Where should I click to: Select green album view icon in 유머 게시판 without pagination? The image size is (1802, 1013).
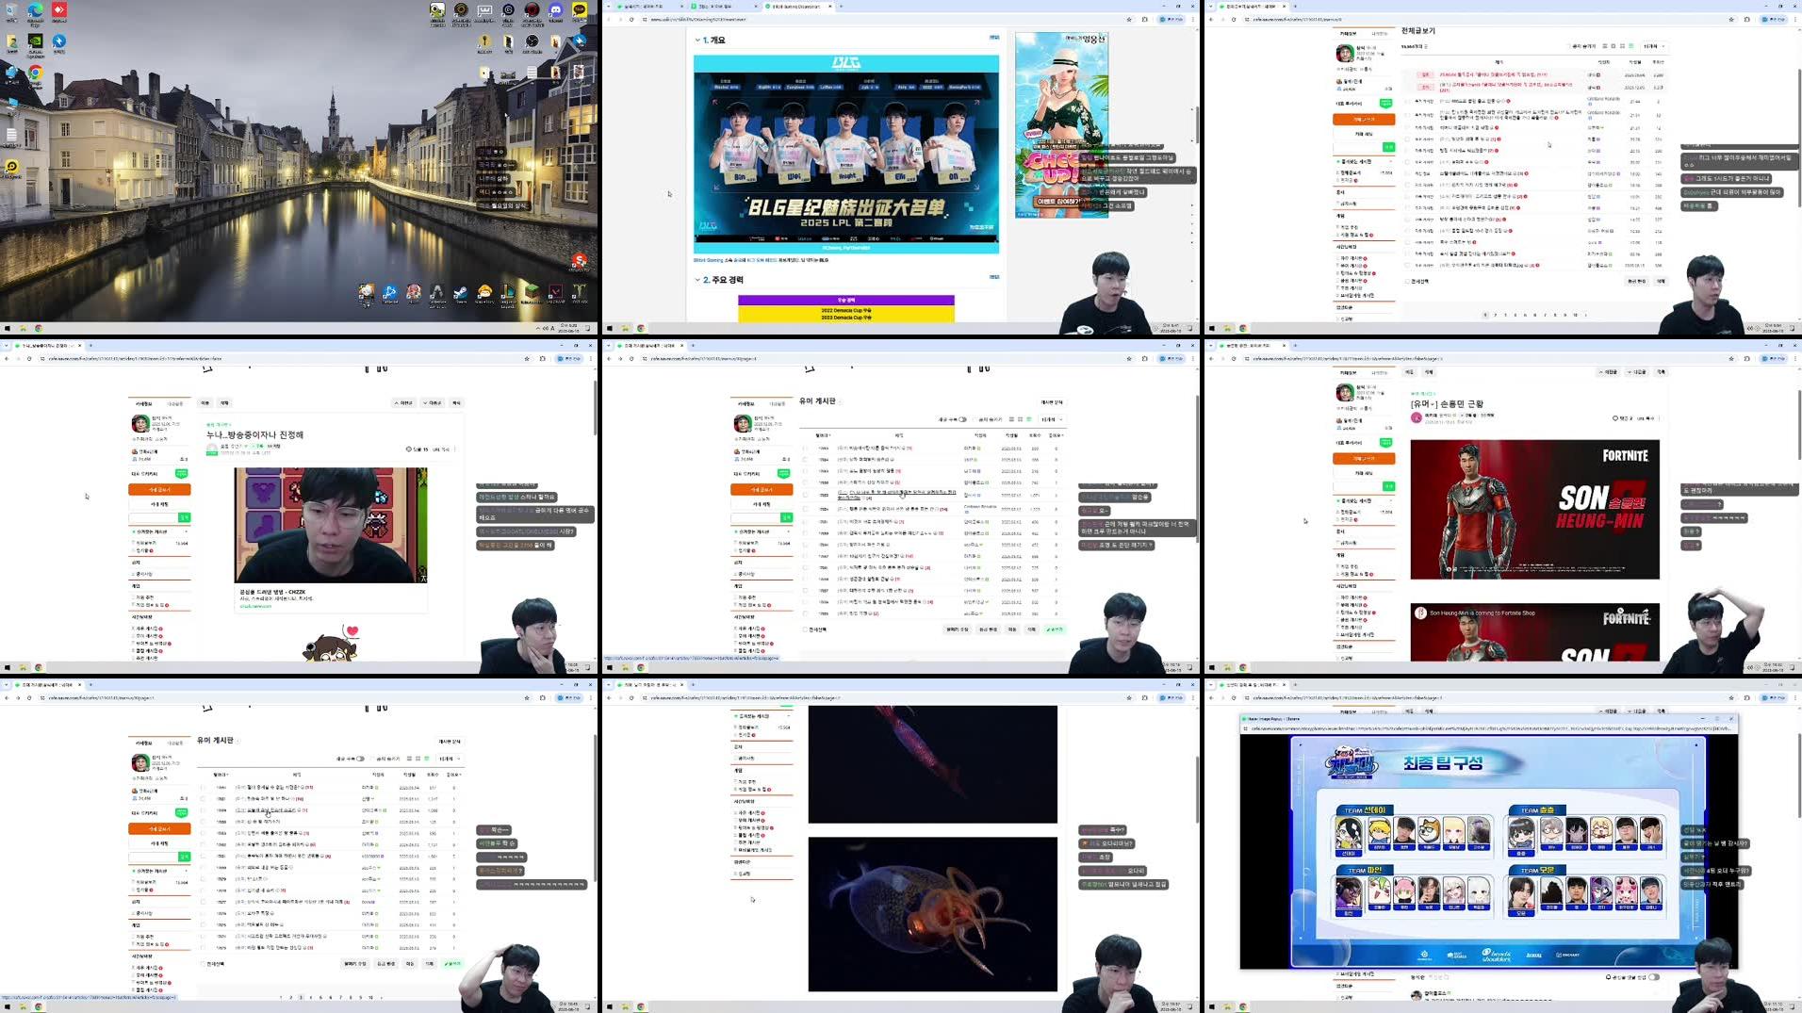(1029, 419)
